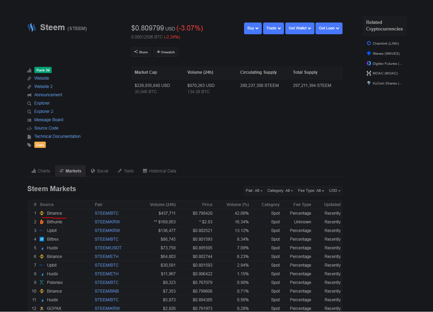Click the Rank 39 badge
433x312 pixels.
click(x=43, y=70)
